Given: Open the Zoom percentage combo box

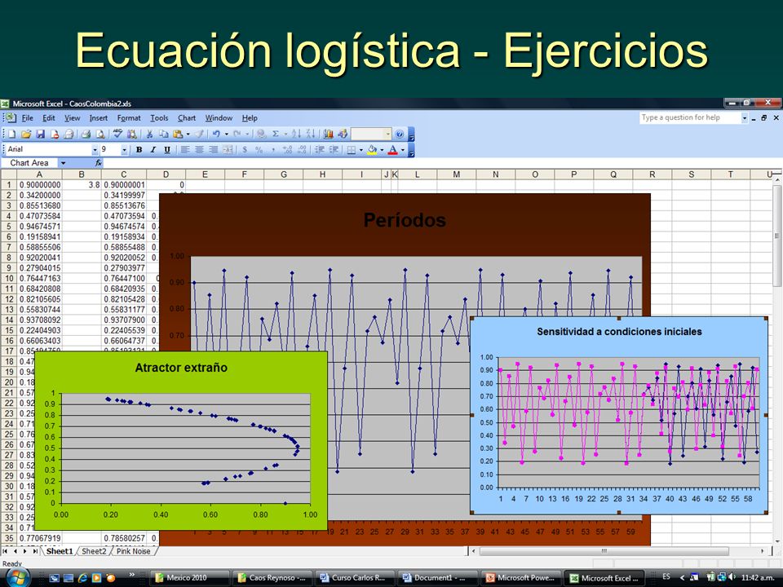Looking at the screenshot, I should point(371,134).
